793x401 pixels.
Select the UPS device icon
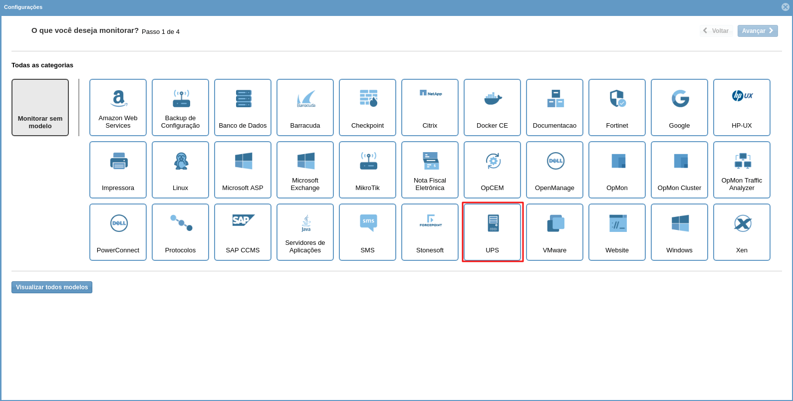[x=493, y=223]
